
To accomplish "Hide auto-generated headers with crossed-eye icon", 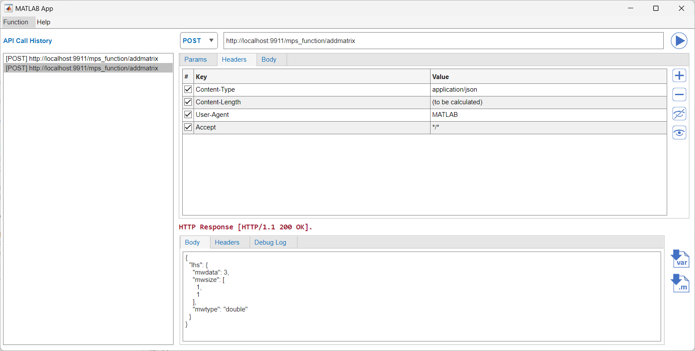I will coord(679,114).
